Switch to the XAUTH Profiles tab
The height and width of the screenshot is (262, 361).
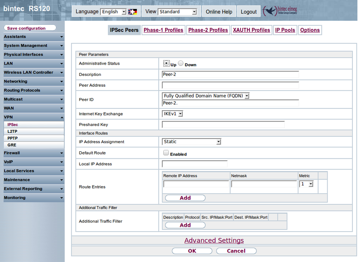tap(251, 30)
